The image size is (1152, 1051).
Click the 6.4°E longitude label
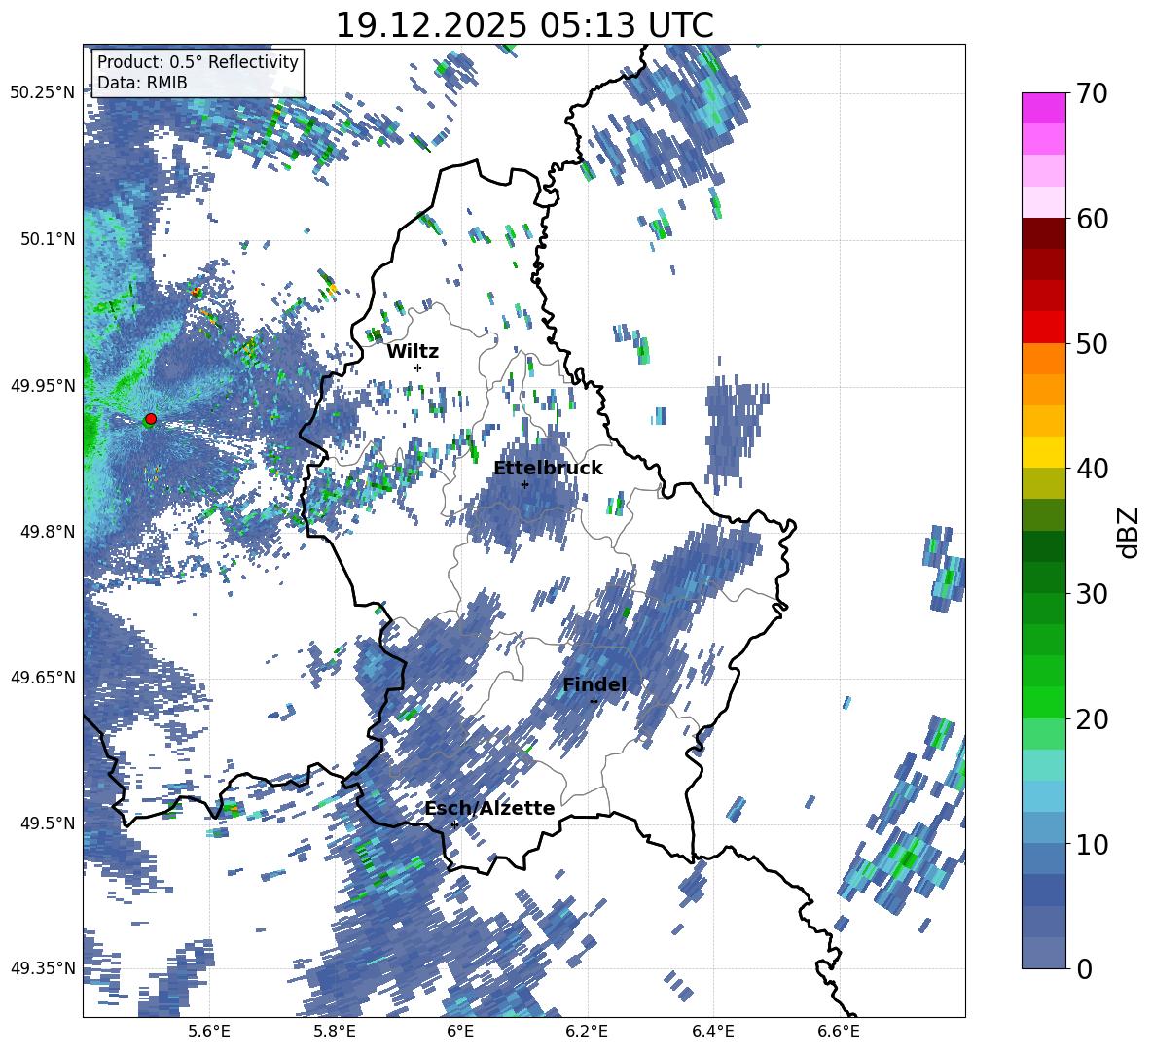click(713, 1032)
